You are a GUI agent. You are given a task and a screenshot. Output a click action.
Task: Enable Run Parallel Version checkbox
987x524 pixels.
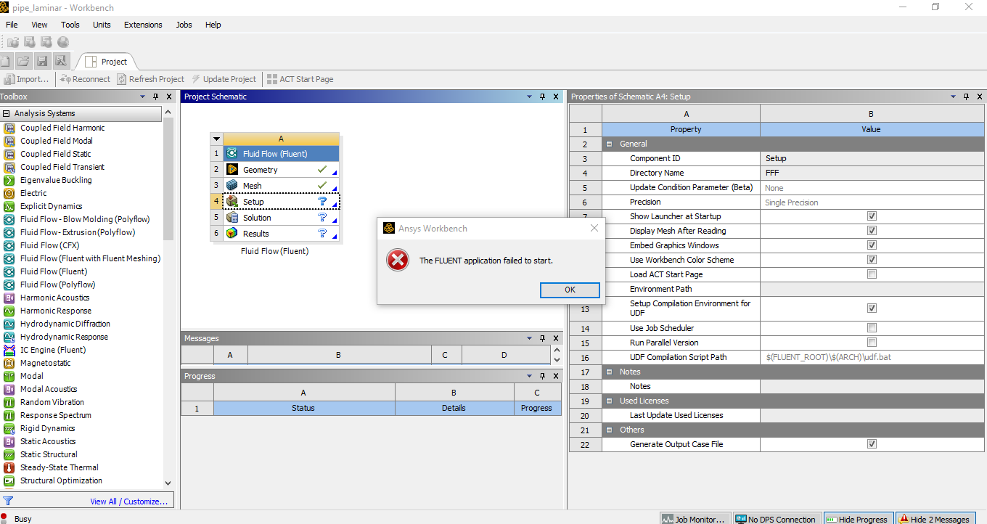pos(872,343)
